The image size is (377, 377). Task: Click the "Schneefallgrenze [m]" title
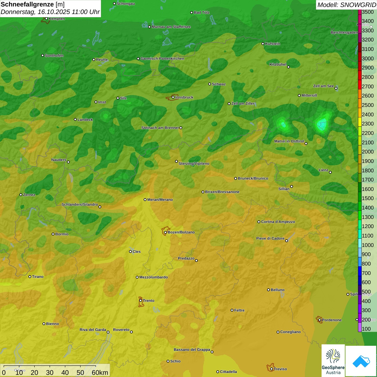tap(33, 5)
